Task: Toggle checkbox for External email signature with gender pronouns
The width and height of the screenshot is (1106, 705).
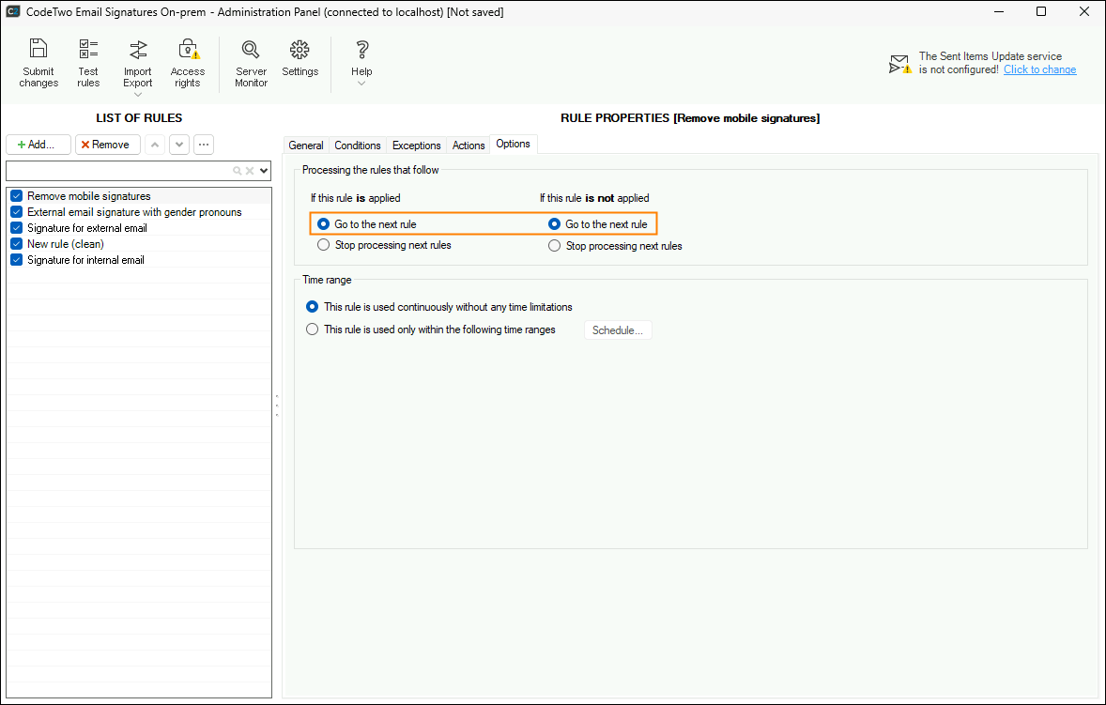Action: coord(16,212)
